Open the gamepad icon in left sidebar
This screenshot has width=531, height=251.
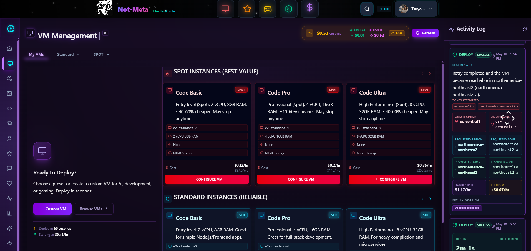[x=9, y=123]
